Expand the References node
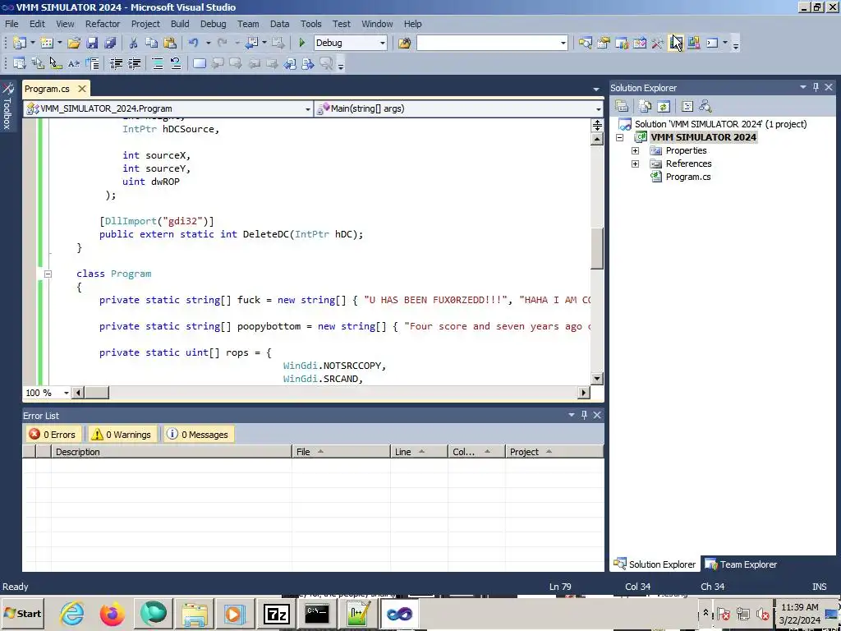This screenshot has width=841, height=631. click(x=635, y=164)
